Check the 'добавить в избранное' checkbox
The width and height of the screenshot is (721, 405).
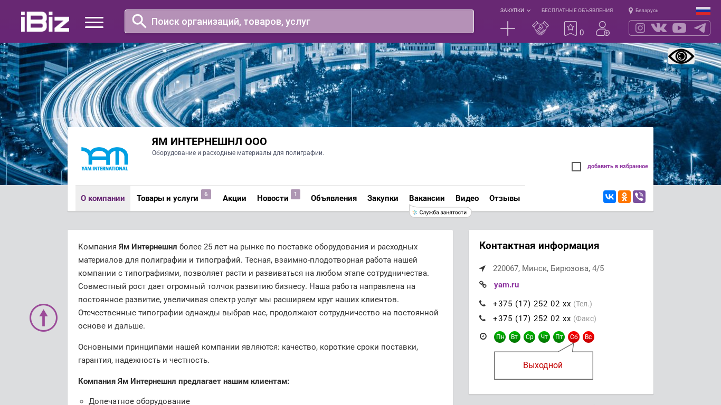[x=576, y=167]
